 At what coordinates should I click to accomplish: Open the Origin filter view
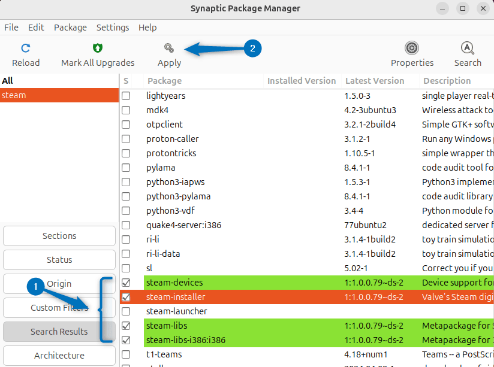tap(59, 284)
